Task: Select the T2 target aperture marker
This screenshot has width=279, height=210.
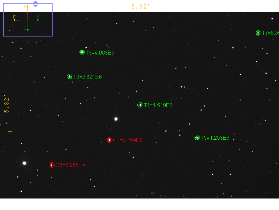Action: (x=70, y=77)
